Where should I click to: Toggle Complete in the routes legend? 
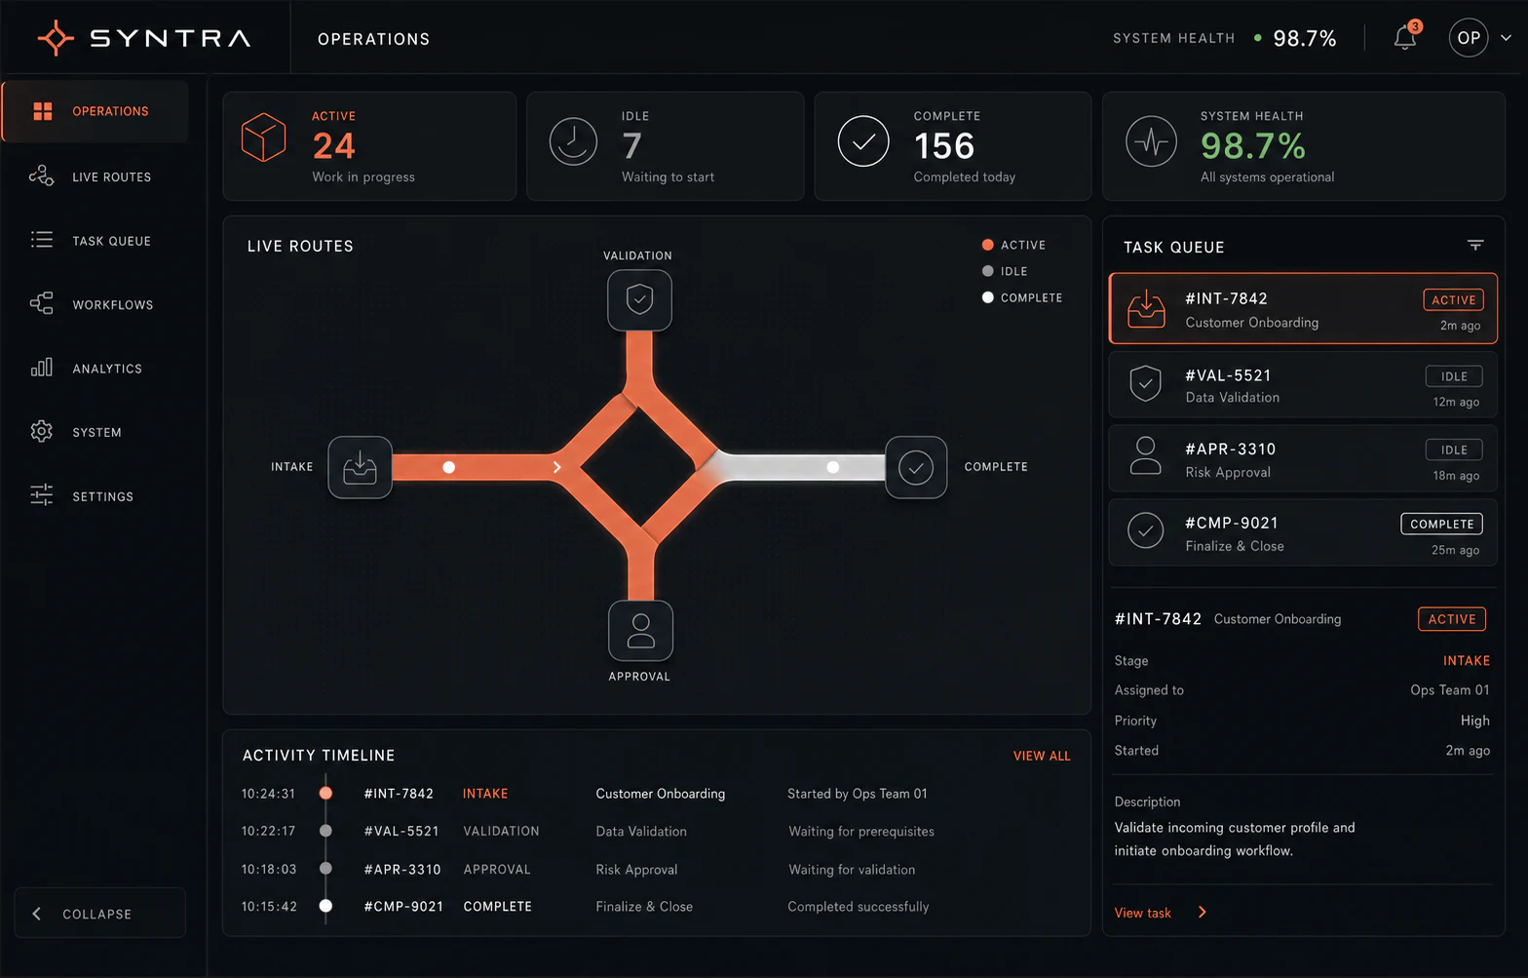pyautogui.click(x=1022, y=297)
